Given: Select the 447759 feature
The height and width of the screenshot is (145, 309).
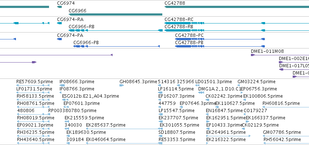Looking at the screenshot, I should tap(167, 103).
